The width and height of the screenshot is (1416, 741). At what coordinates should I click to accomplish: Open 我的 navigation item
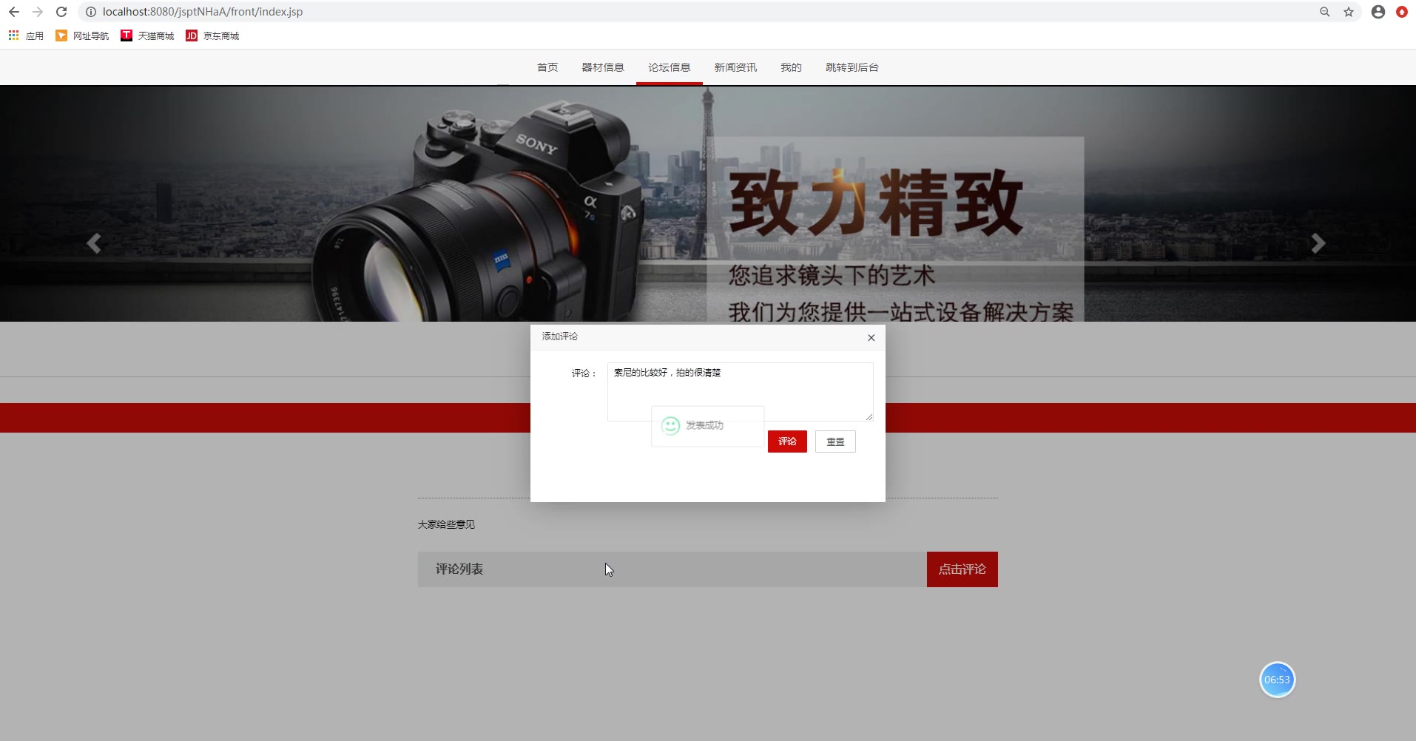tap(791, 67)
